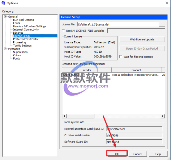Click the horizontal scrollbar thumb

[80, 116]
